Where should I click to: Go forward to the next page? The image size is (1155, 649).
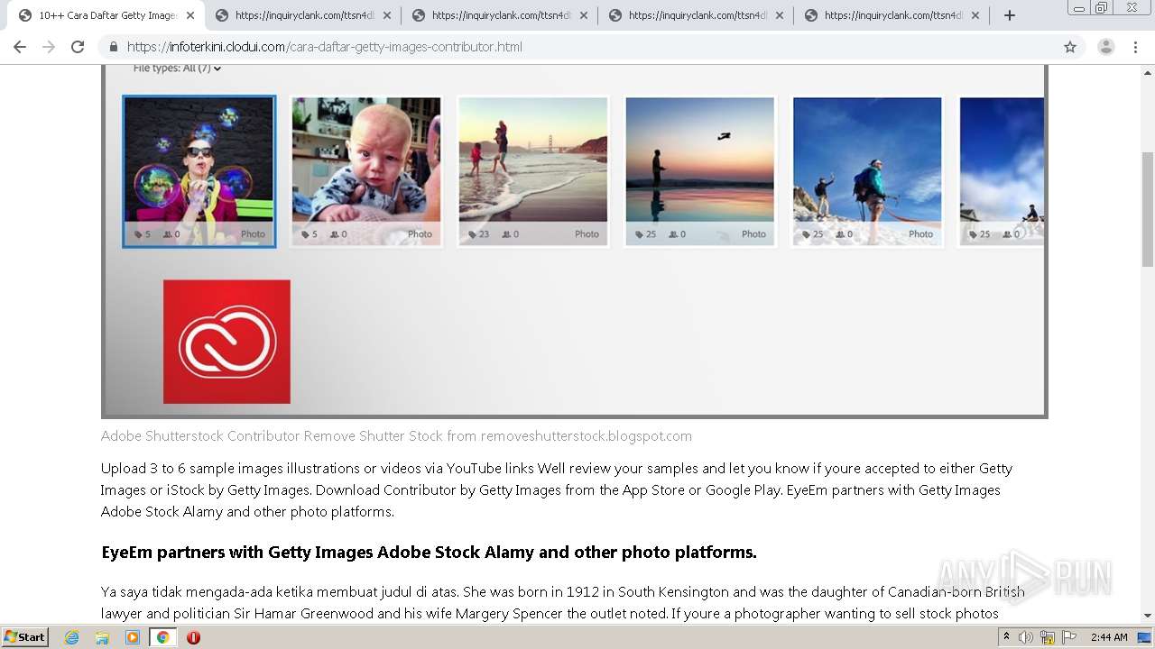49,47
